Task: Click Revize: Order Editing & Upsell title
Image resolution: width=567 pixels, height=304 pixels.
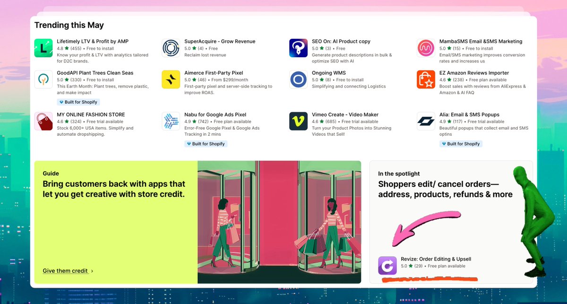Action: click(436, 259)
